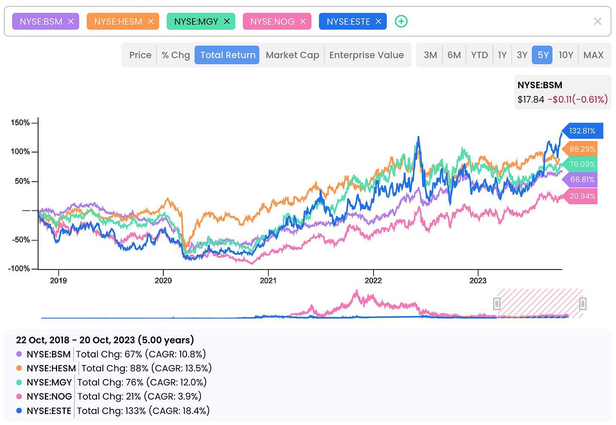Click the NYSE:BSM purple chip label

pyautogui.click(x=41, y=22)
